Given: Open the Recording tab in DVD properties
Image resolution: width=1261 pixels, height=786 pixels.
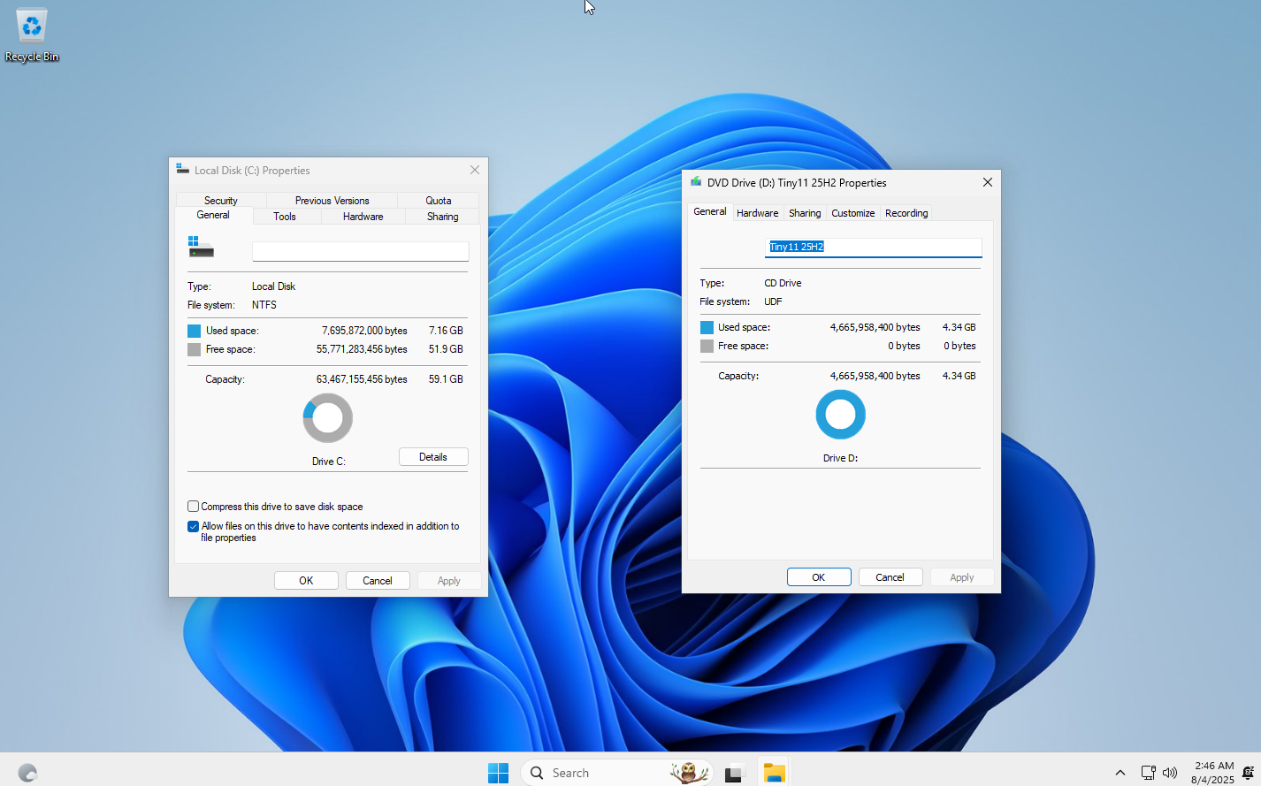Looking at the screenshot, I should [x=906, y=212].
